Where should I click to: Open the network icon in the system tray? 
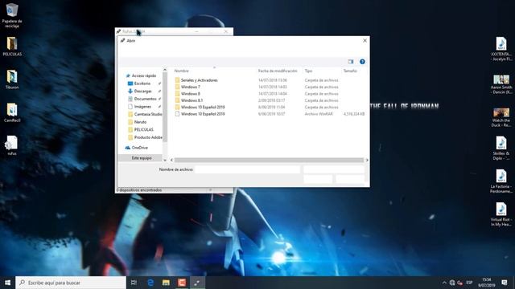[x=452, y=283]
